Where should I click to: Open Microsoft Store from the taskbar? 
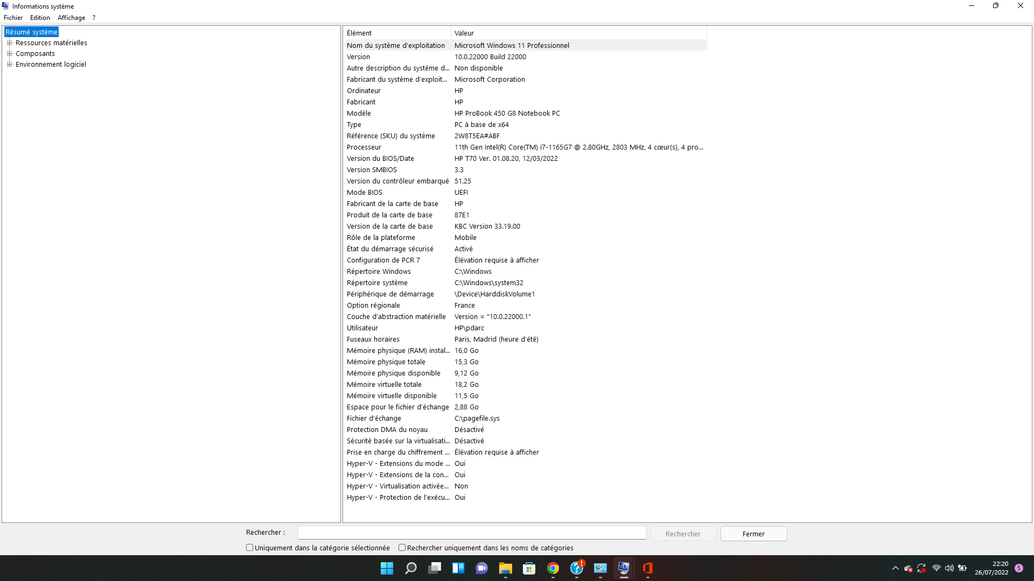click(529, 568)
